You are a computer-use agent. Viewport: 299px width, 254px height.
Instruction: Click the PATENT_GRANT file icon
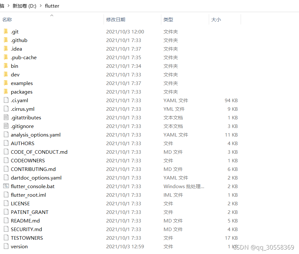click(x=6, y=212)
